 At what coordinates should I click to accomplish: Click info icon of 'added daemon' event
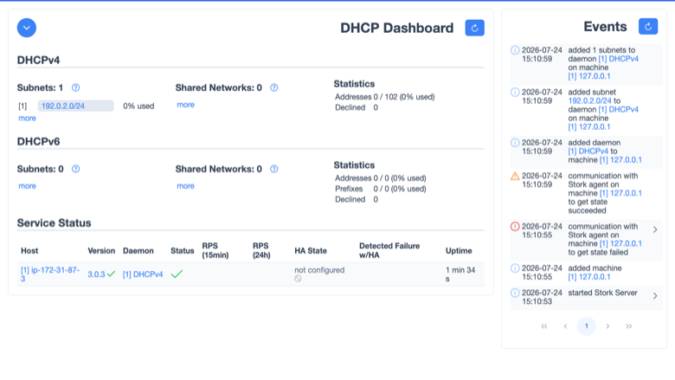pos(515,143)
